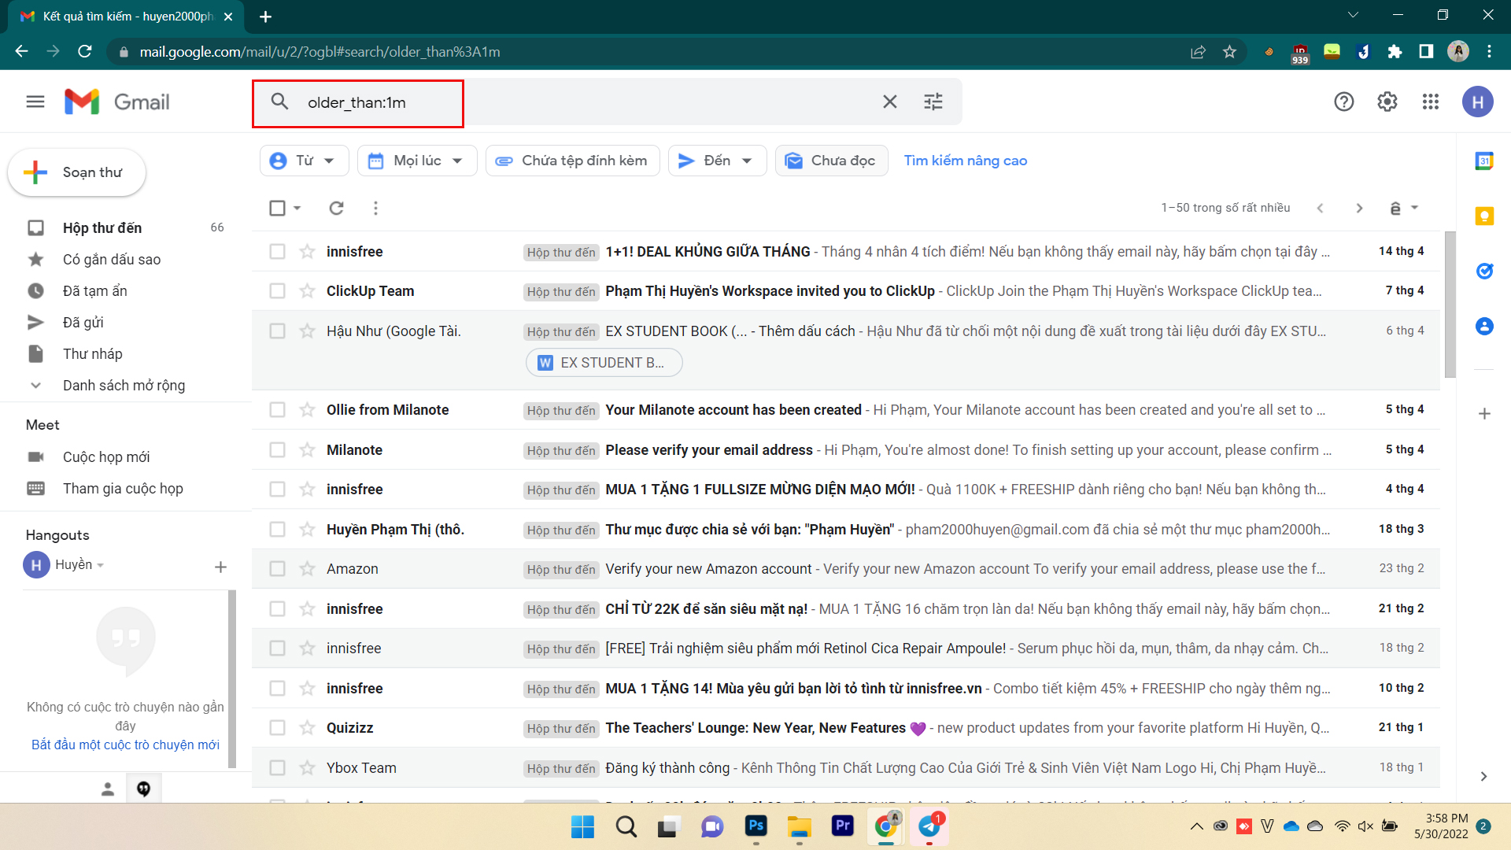
Task: Go to next page of results
Action: click(1359, 208)
